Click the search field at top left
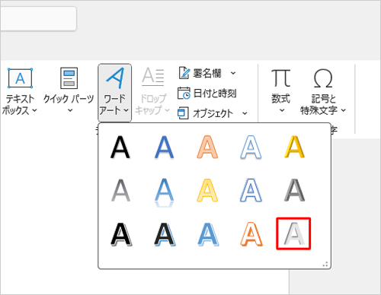This screenshot has height=295, width=381. click(x=38, y=19)
